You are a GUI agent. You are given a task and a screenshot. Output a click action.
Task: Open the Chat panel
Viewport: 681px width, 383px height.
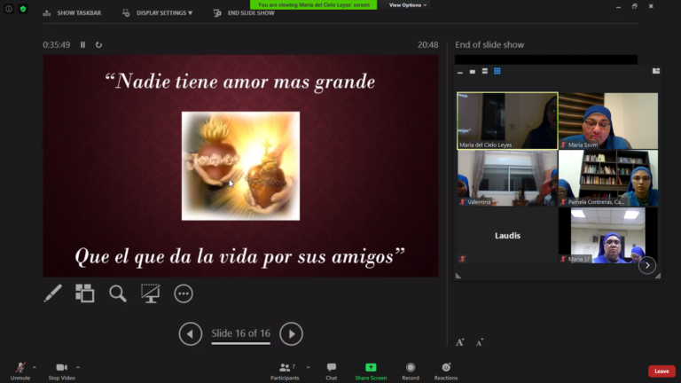point(331,371)
